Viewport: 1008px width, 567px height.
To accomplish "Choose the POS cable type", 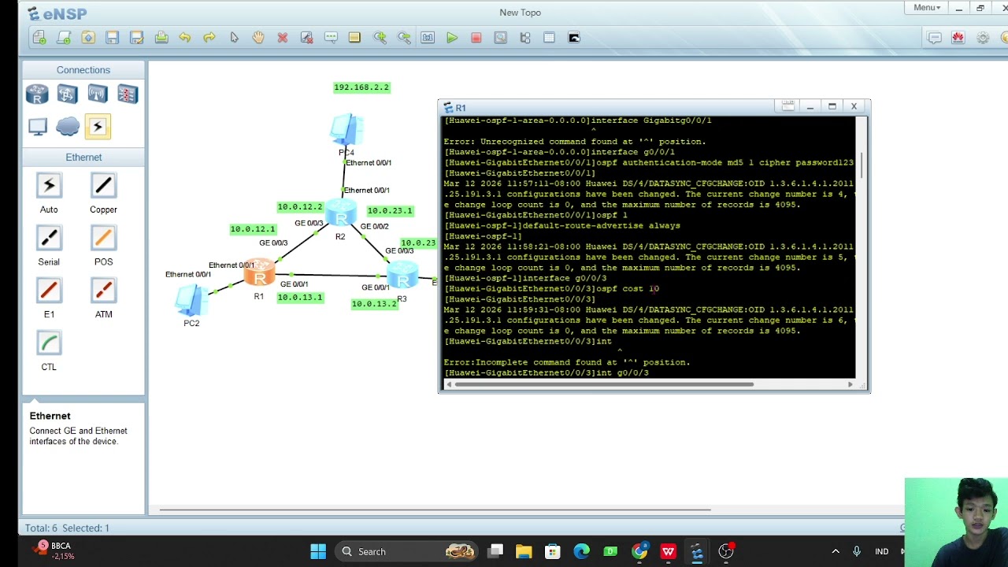I will (x=103, y=238).
